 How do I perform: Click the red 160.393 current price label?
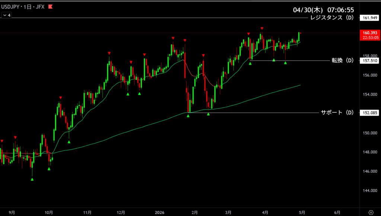(369, 33)
